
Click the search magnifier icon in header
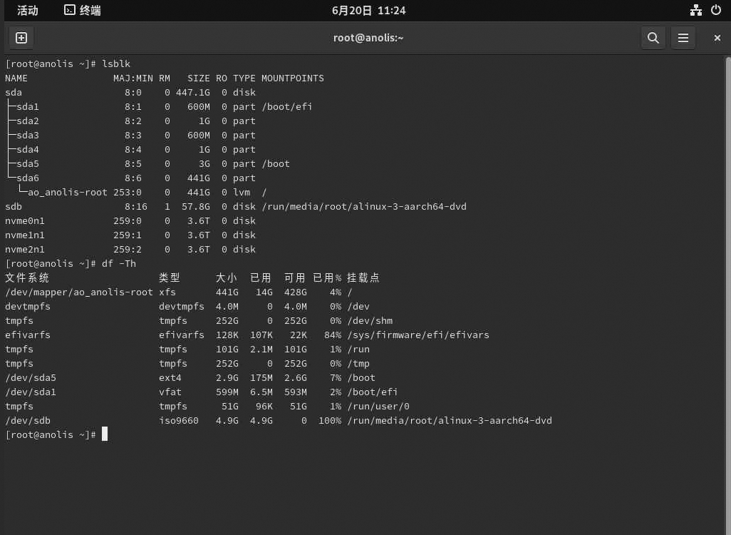[653, 38]
